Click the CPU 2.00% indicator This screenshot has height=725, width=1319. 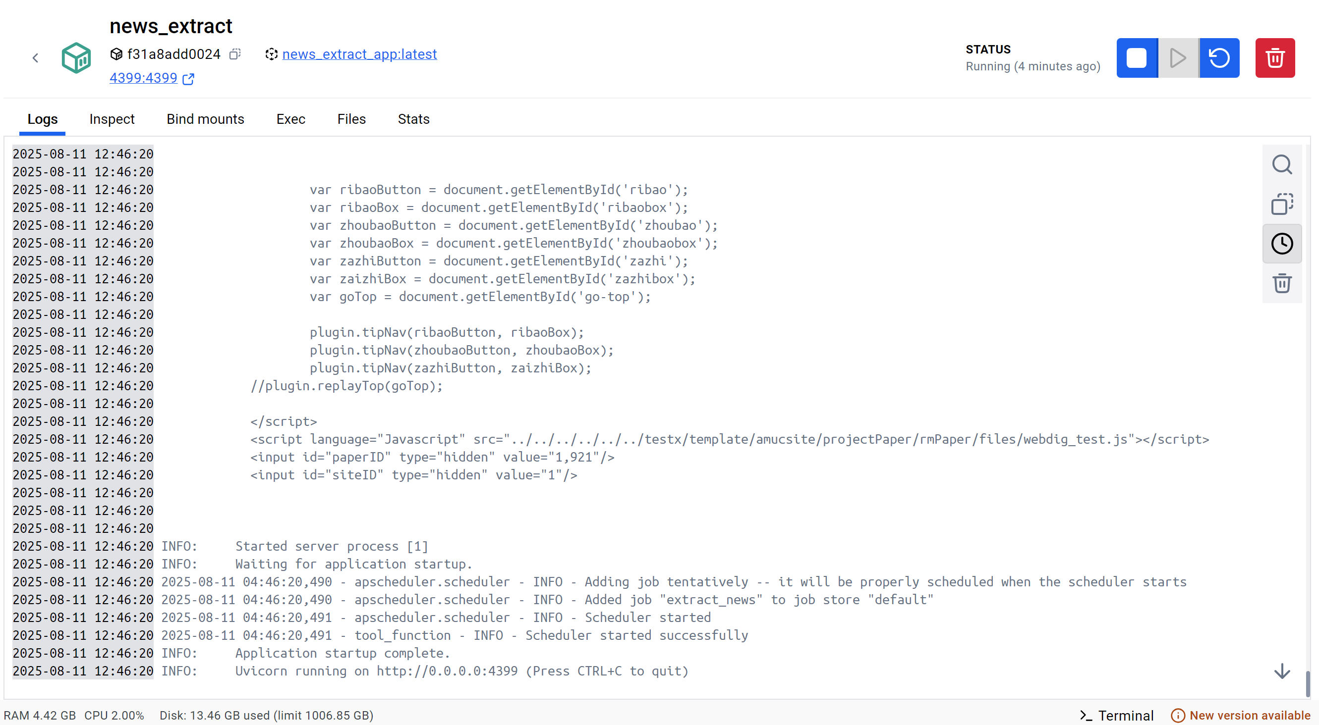114,715
